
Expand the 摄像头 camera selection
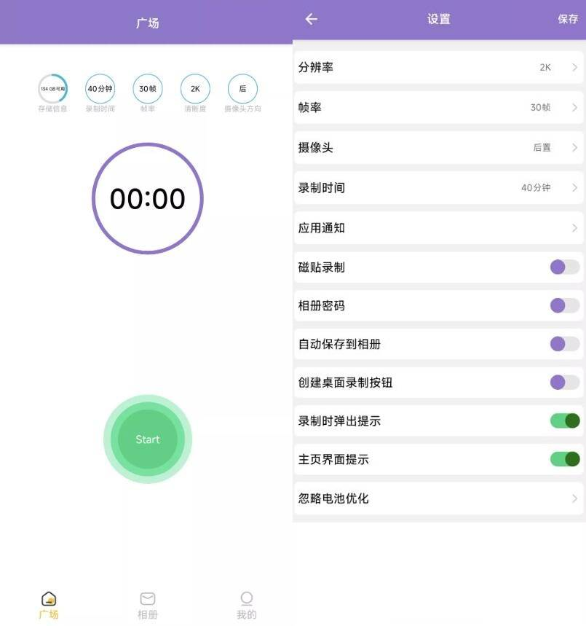(x=438, y=148)
